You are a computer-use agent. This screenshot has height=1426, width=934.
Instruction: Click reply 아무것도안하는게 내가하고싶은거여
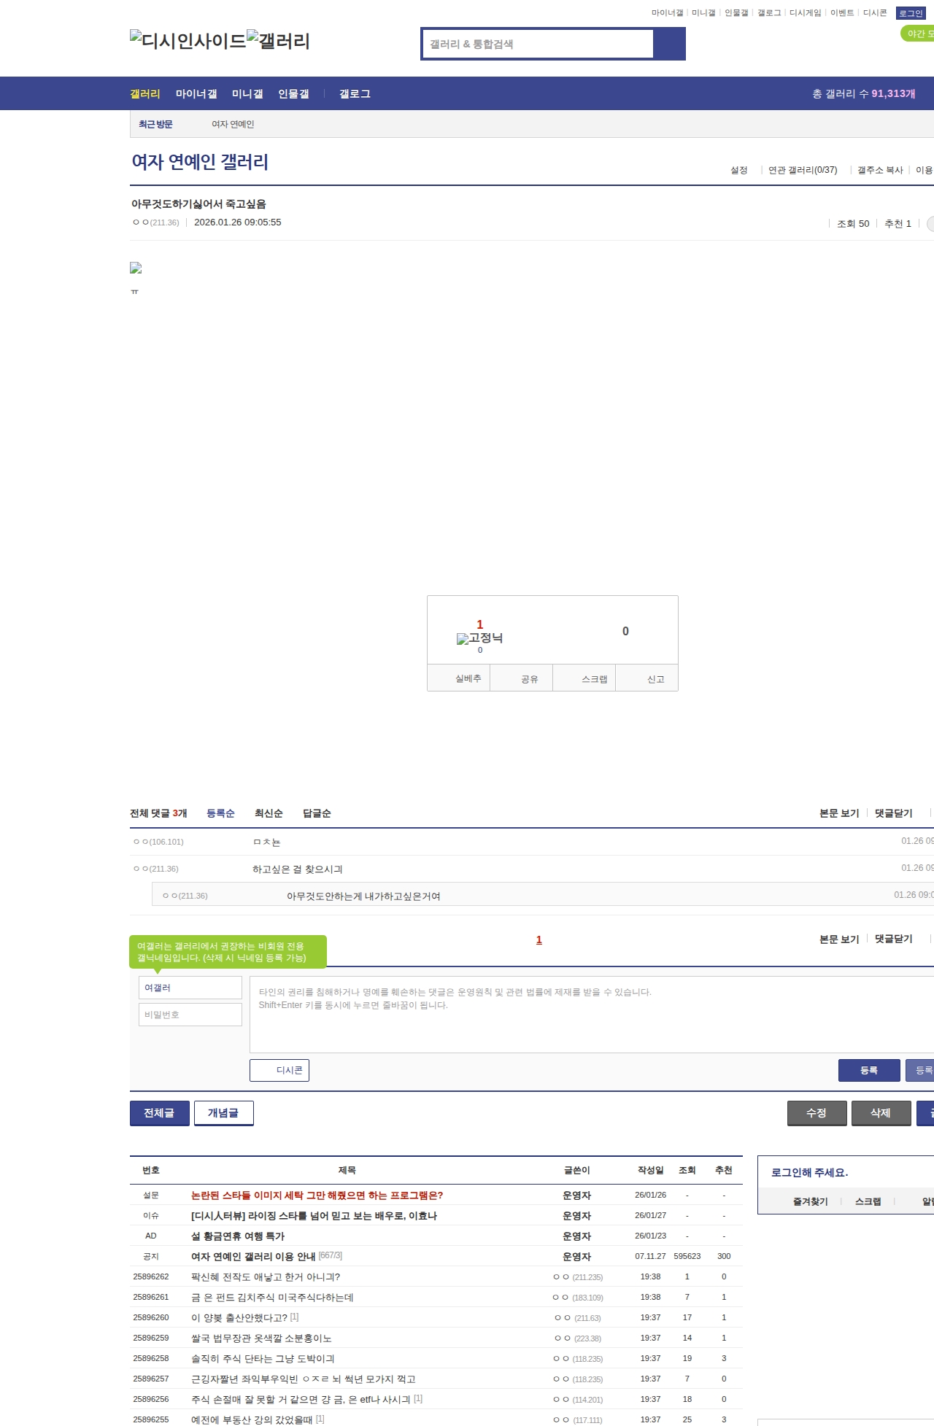click(x=363, y=896)
